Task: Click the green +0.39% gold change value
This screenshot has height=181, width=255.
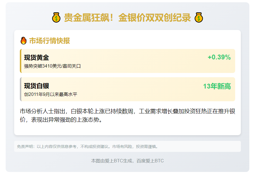Action: pyautogui.click(x=219, y=57)
